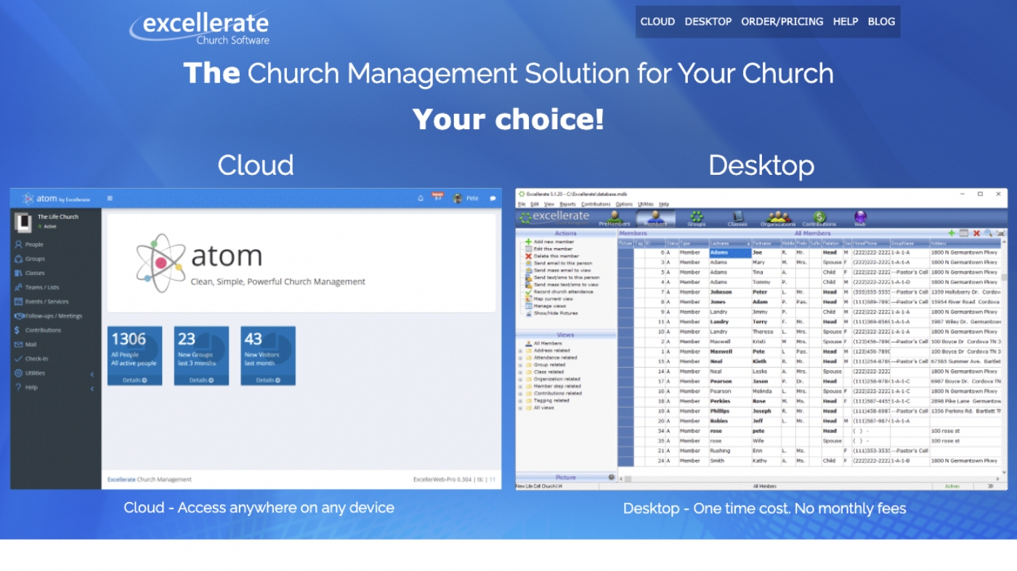1017x571 pixels.
Task: Click the Excellerate Church Software logo
Action: (200, 28)
